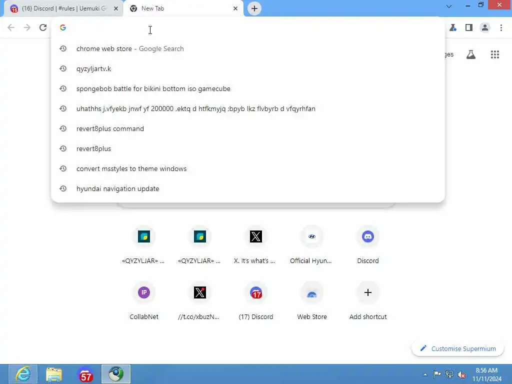
Task: Open new tab with plus button
Action: pyautogui.click(x=254, y=8)
